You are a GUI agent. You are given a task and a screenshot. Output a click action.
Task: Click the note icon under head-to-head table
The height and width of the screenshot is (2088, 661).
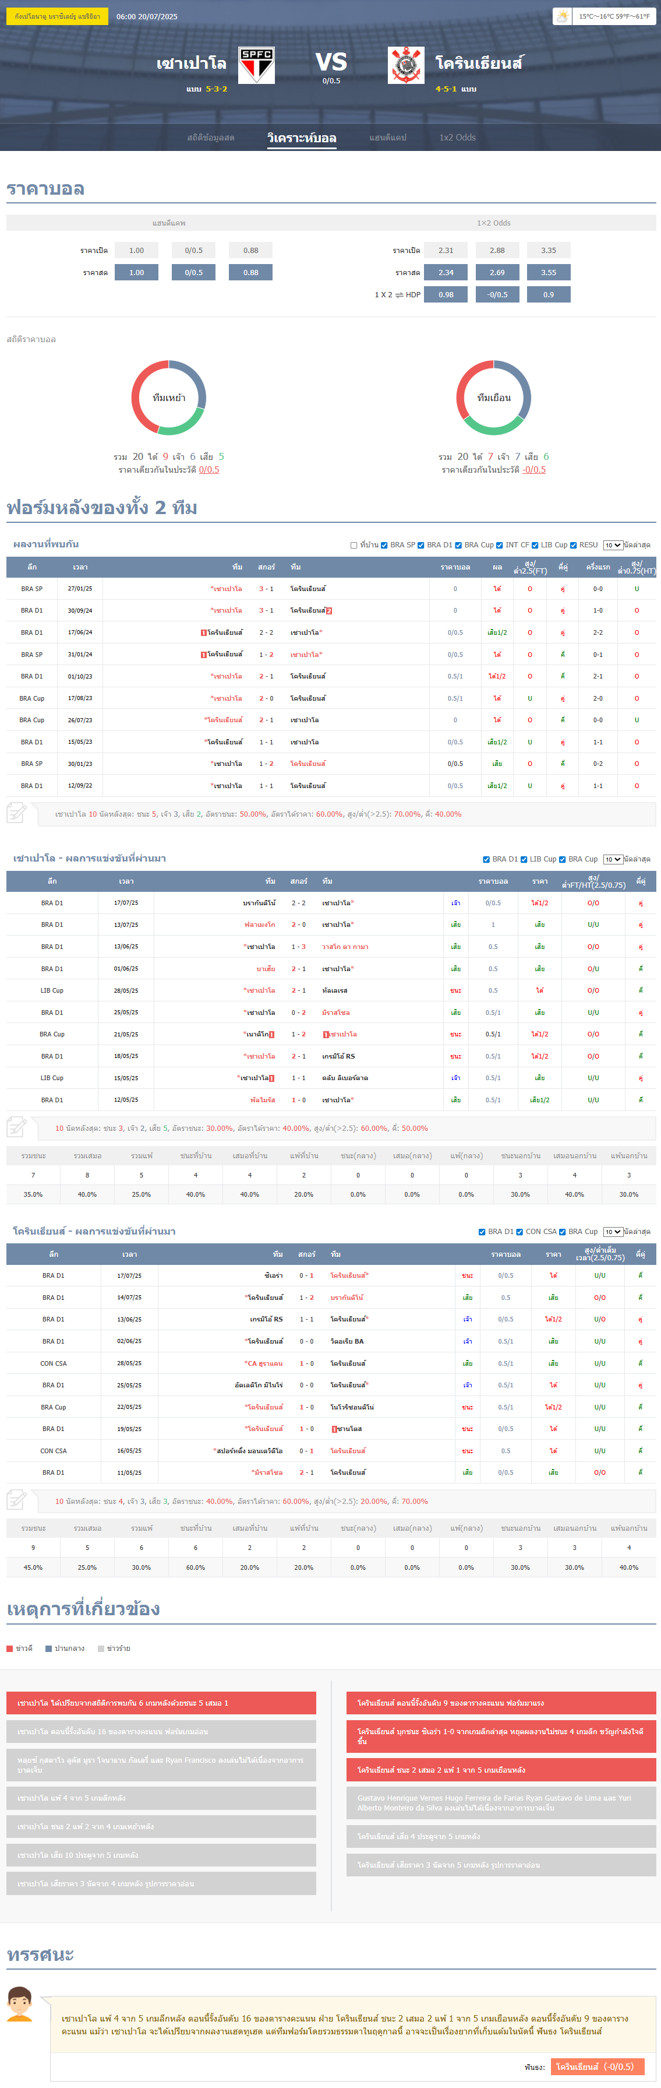17,812
